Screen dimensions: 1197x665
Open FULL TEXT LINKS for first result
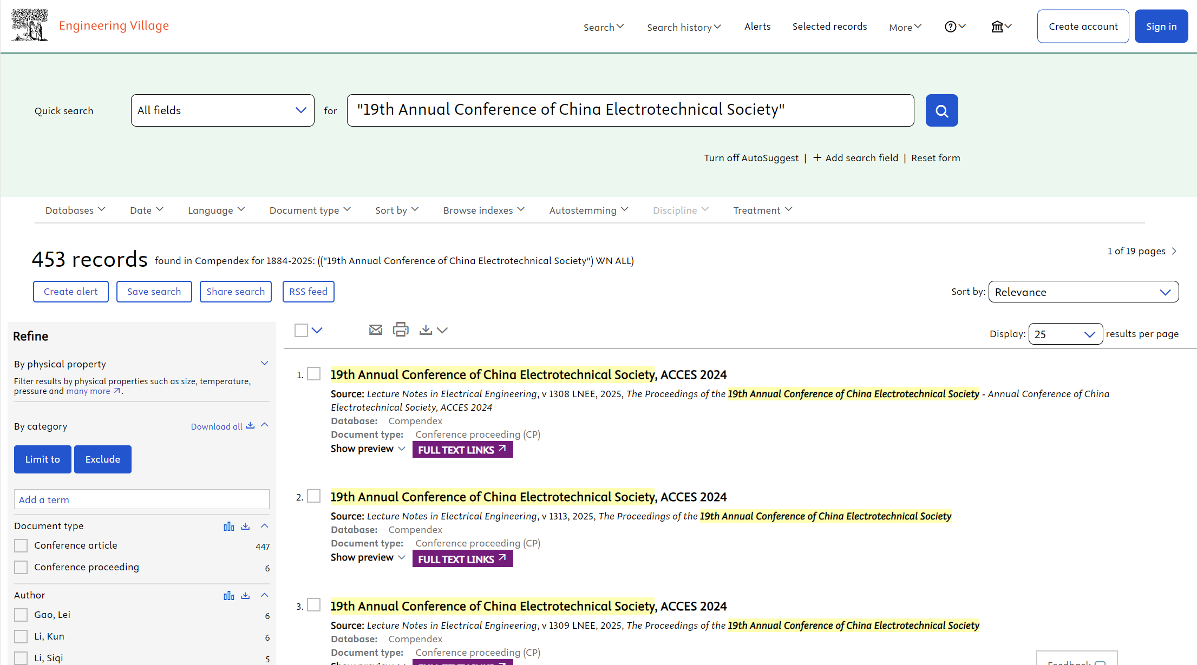click(x=462, y=450)
